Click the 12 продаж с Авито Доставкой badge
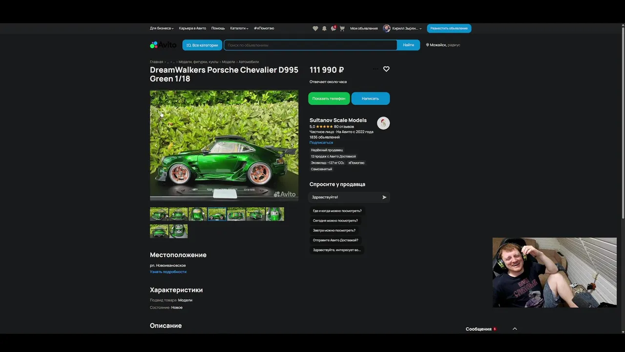The image size is (625, 352). [x=333, y=156]
